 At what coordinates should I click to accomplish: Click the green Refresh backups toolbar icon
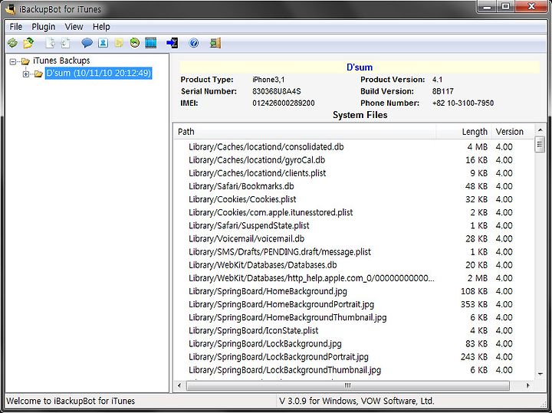click(13, 43)
